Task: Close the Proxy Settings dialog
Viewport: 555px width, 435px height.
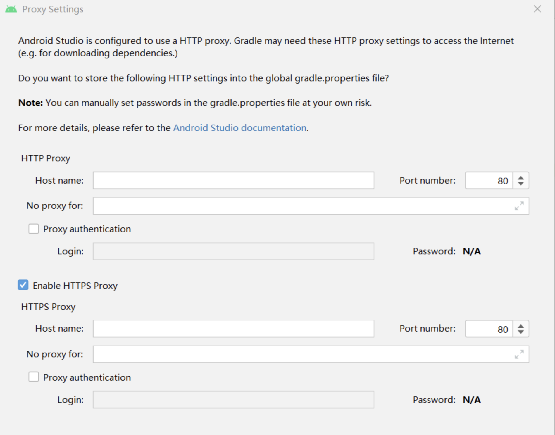Action: click(x=537, y=9)
